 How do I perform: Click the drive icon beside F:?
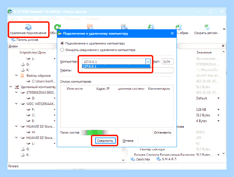click(28, 109)
